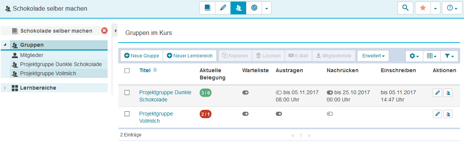Collapse the Gruppen tree node
This screenshot has width=464, height=144.
(5, 45)
